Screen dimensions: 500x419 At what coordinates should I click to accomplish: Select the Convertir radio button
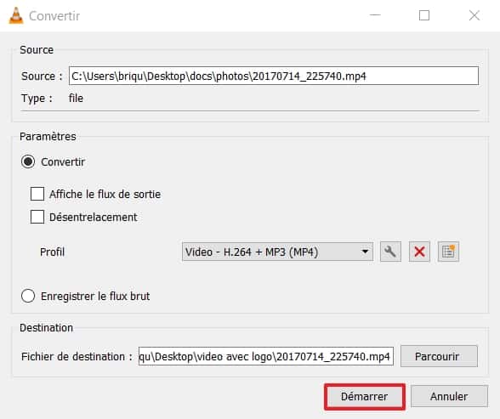(x=28, y=161)
